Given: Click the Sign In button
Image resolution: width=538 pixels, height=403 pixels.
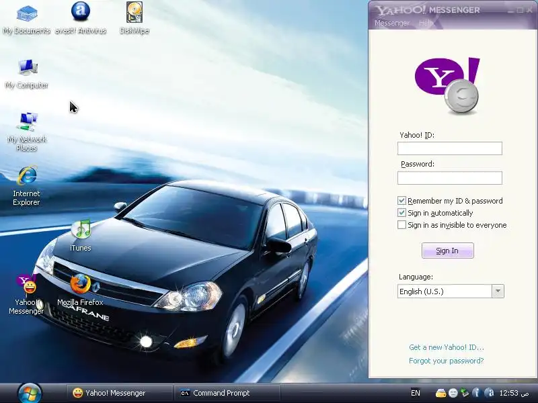Looking at the screenshot, I should coord(447,251).
